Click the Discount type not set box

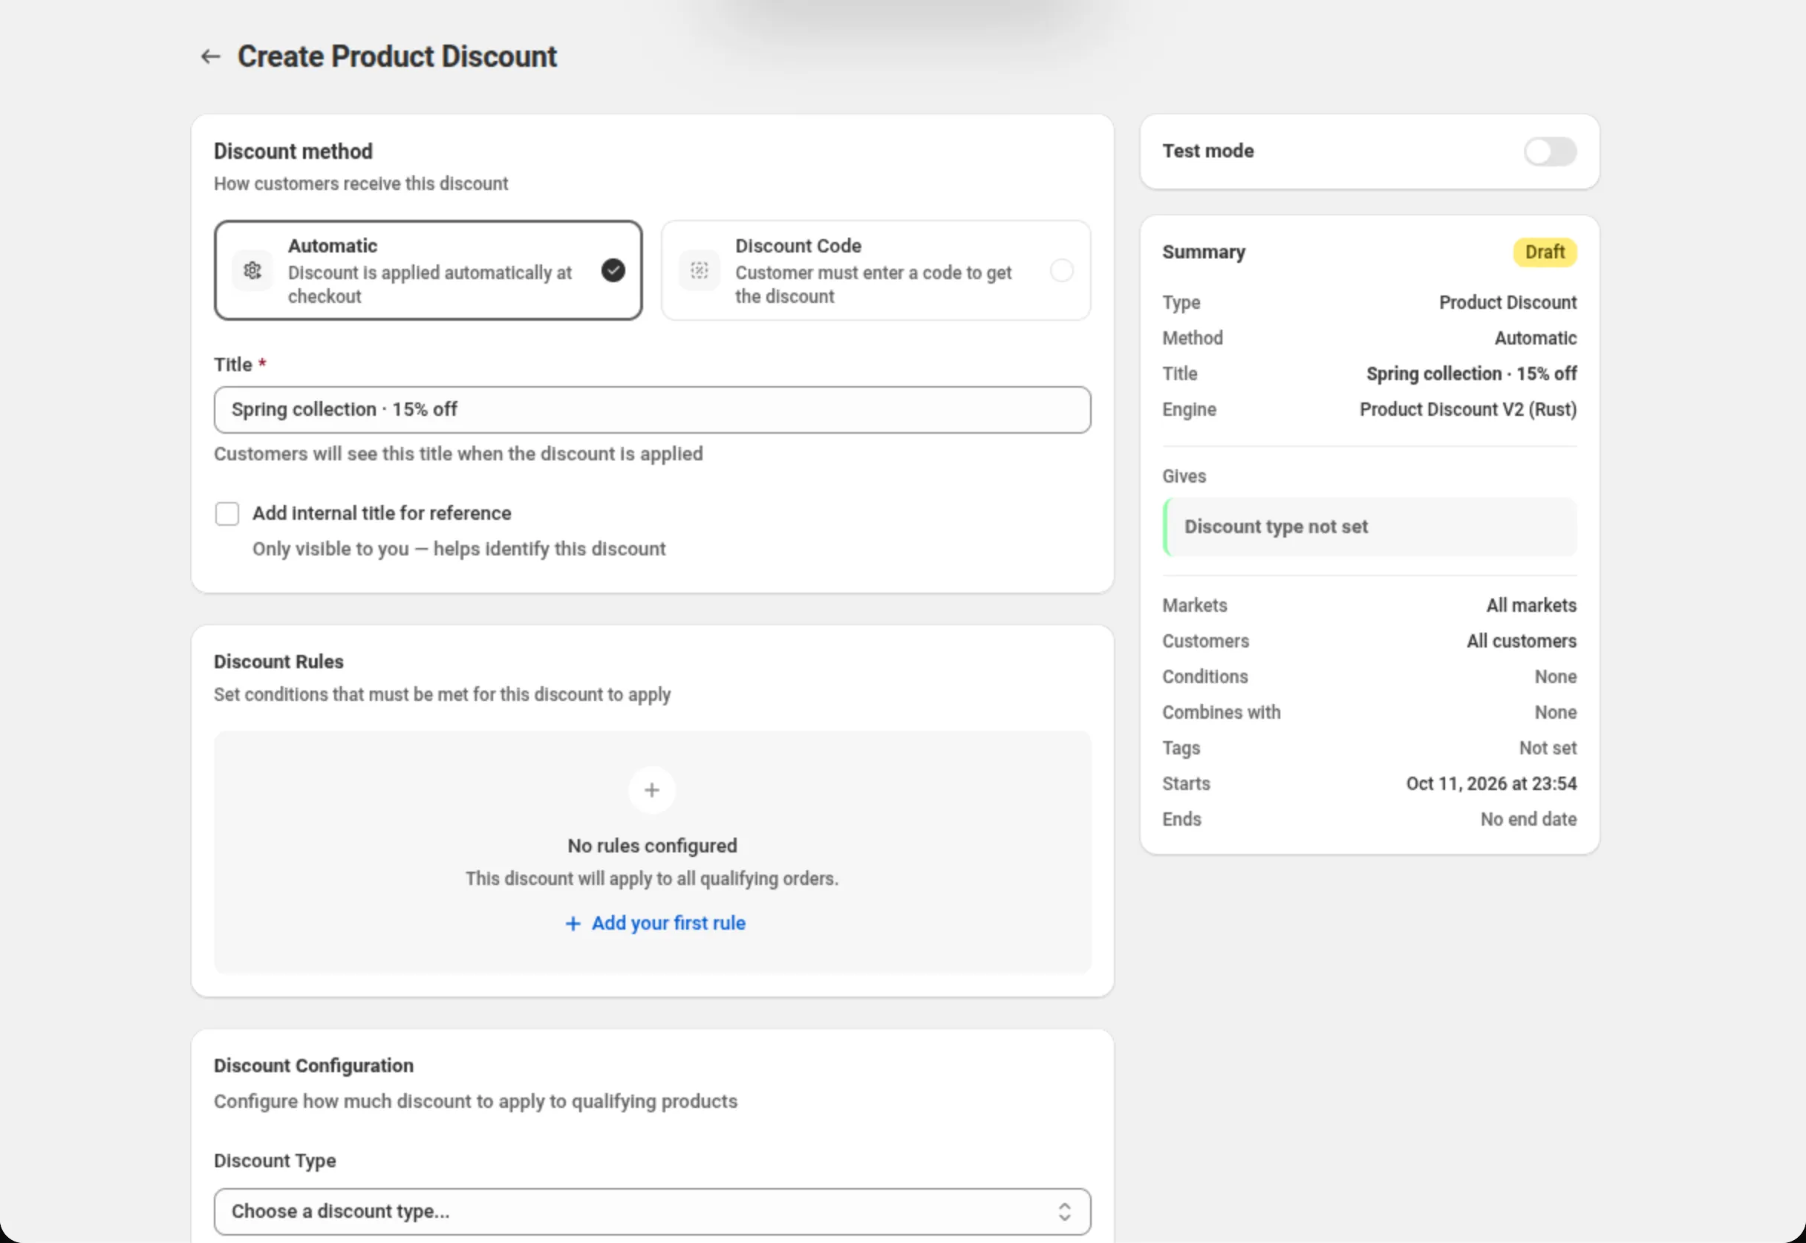[x=1369, y=526]
